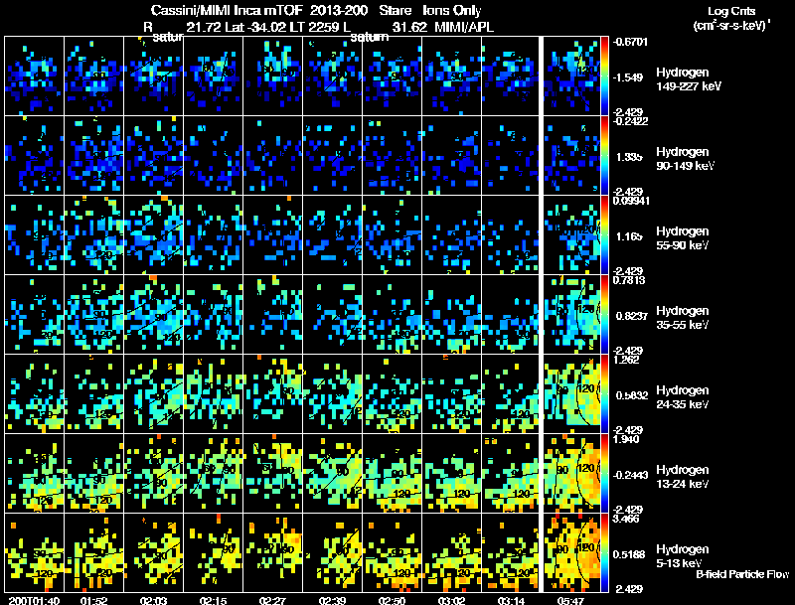Select the 'Hydrogen 24-35 keV' row label
The height and width of the screenshot is (605, 795).
(x=683, y=397)
